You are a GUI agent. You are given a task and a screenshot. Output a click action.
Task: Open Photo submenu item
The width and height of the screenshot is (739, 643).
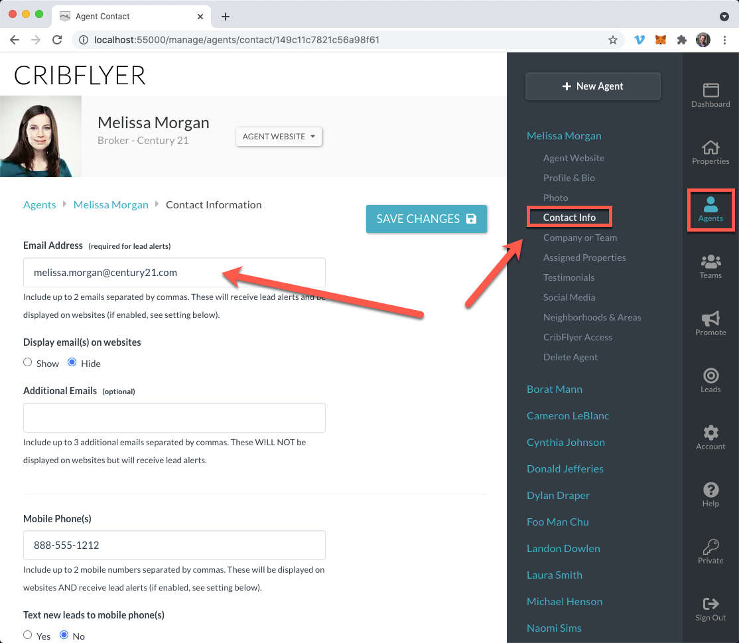point(555,198)
